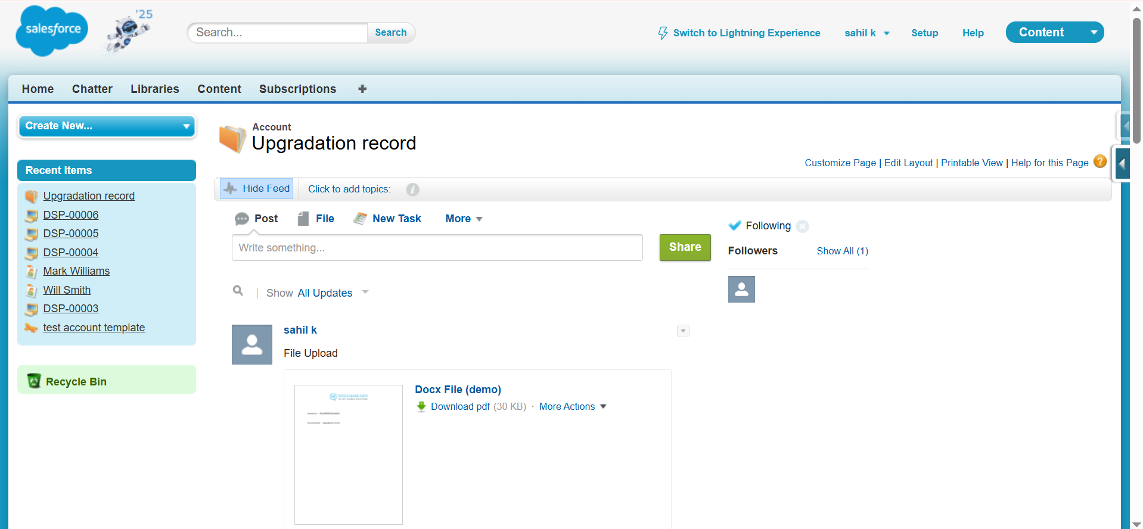Open the Show All Updates filter dropdown
Screen dimensions: 1143x529
click(334, 292)
